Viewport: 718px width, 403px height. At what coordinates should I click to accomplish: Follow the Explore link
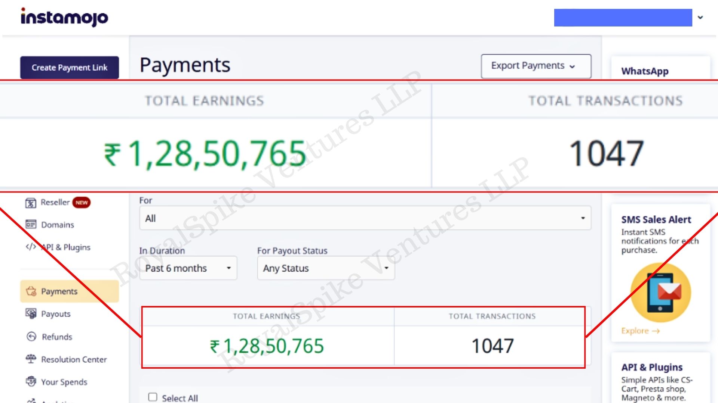pos(640,331)
